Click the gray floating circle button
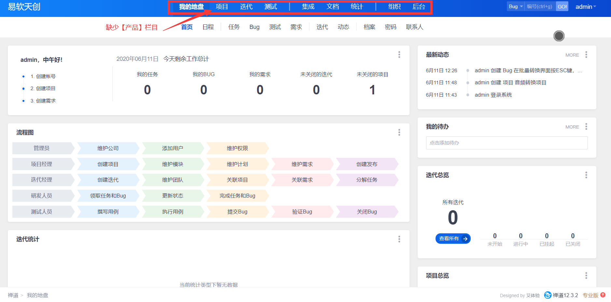611x302 pixels. [559, 36]
